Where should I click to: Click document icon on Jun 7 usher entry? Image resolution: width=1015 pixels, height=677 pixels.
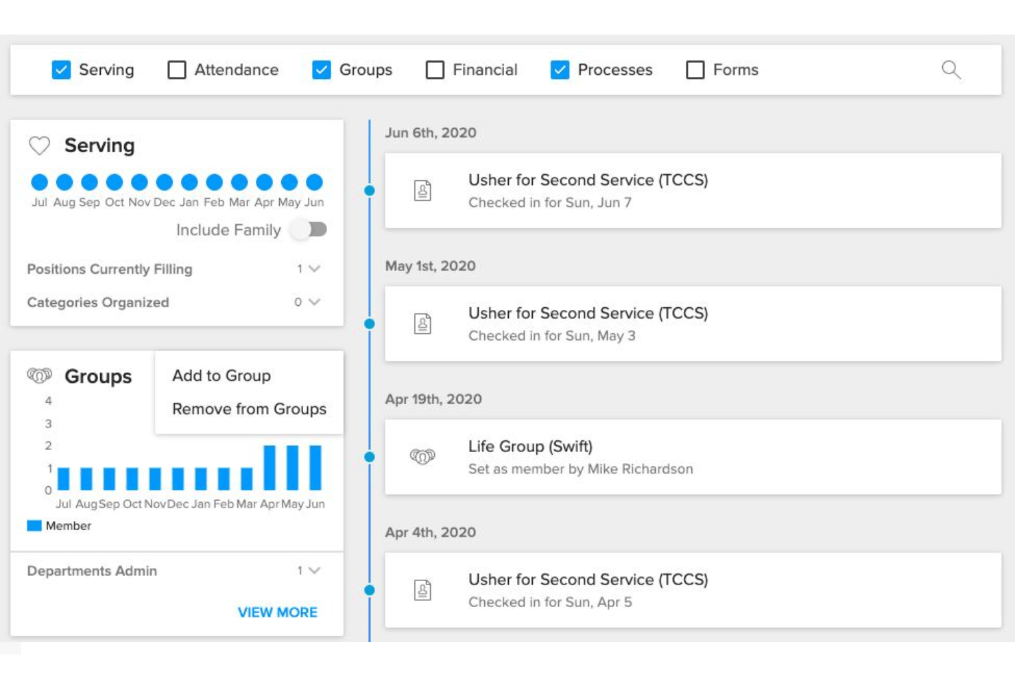coord(422,190)
